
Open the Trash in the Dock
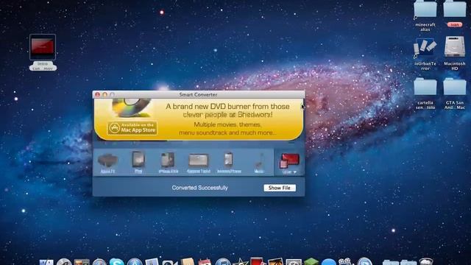point(426,262)
